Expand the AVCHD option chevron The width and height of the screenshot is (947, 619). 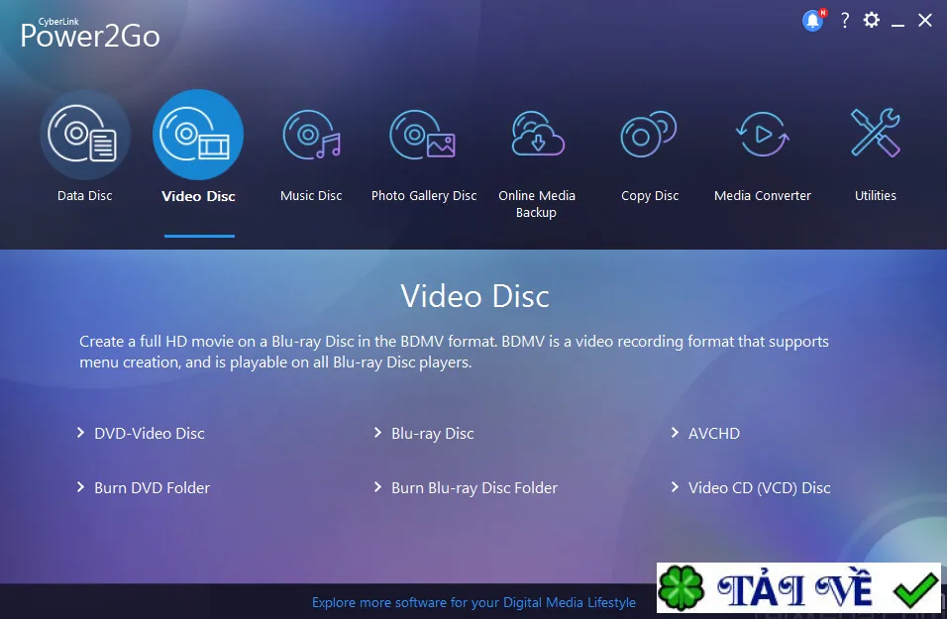[x=675, y=433]
